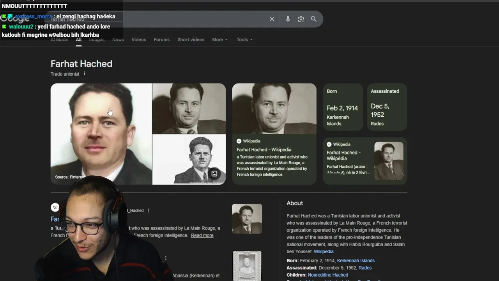Image resolution: width=499 pixels, height=281 pixels.
Task: Start voice search with the microphone icon
Action: point(288,19)
